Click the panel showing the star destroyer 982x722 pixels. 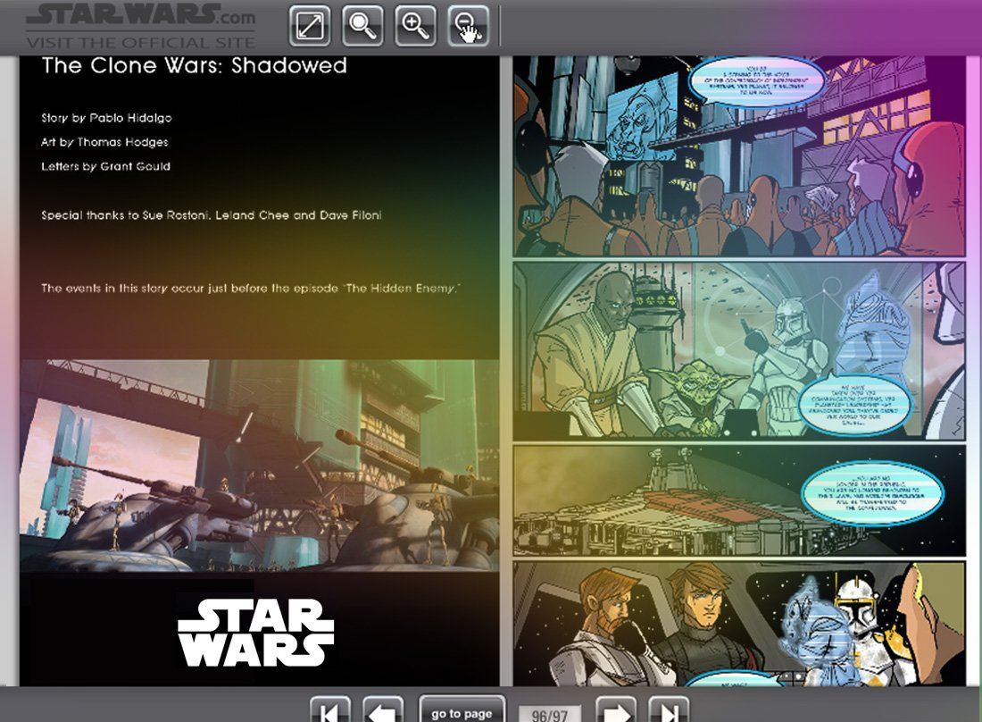pos(739,500)
